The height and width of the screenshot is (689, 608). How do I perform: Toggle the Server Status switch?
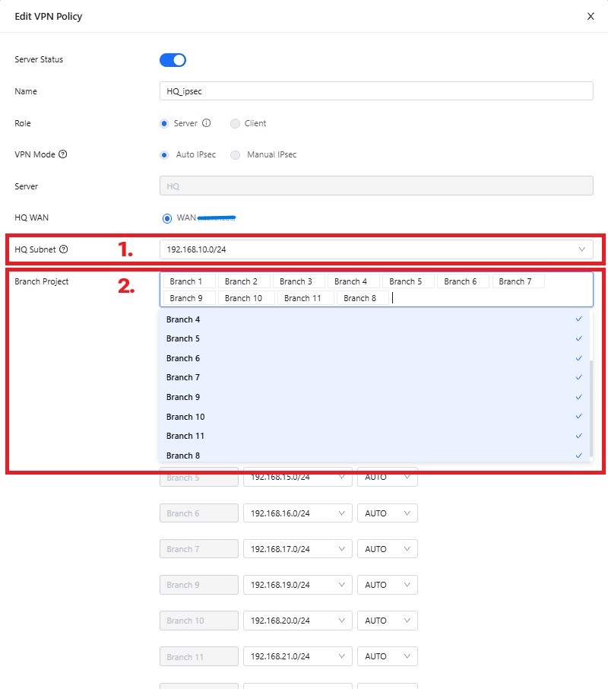(173, 60)
